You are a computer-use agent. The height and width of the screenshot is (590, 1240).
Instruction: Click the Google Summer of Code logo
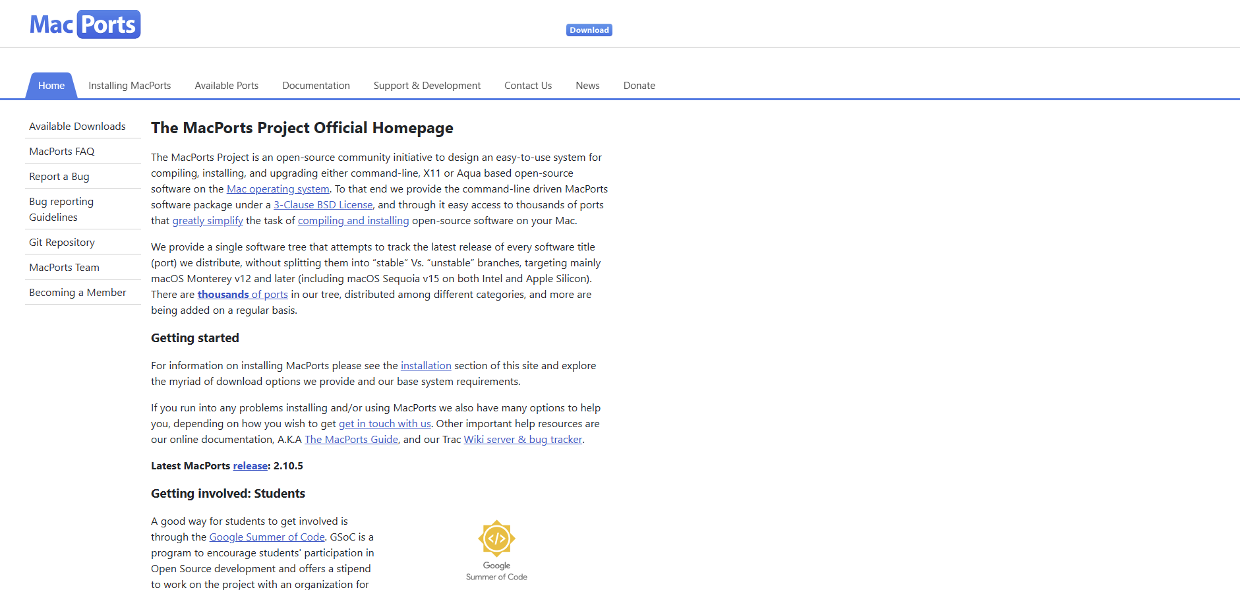click(496, 550)
